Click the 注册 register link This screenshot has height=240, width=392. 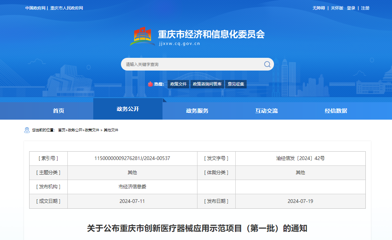pyautogui.click(x=365, y=8)
